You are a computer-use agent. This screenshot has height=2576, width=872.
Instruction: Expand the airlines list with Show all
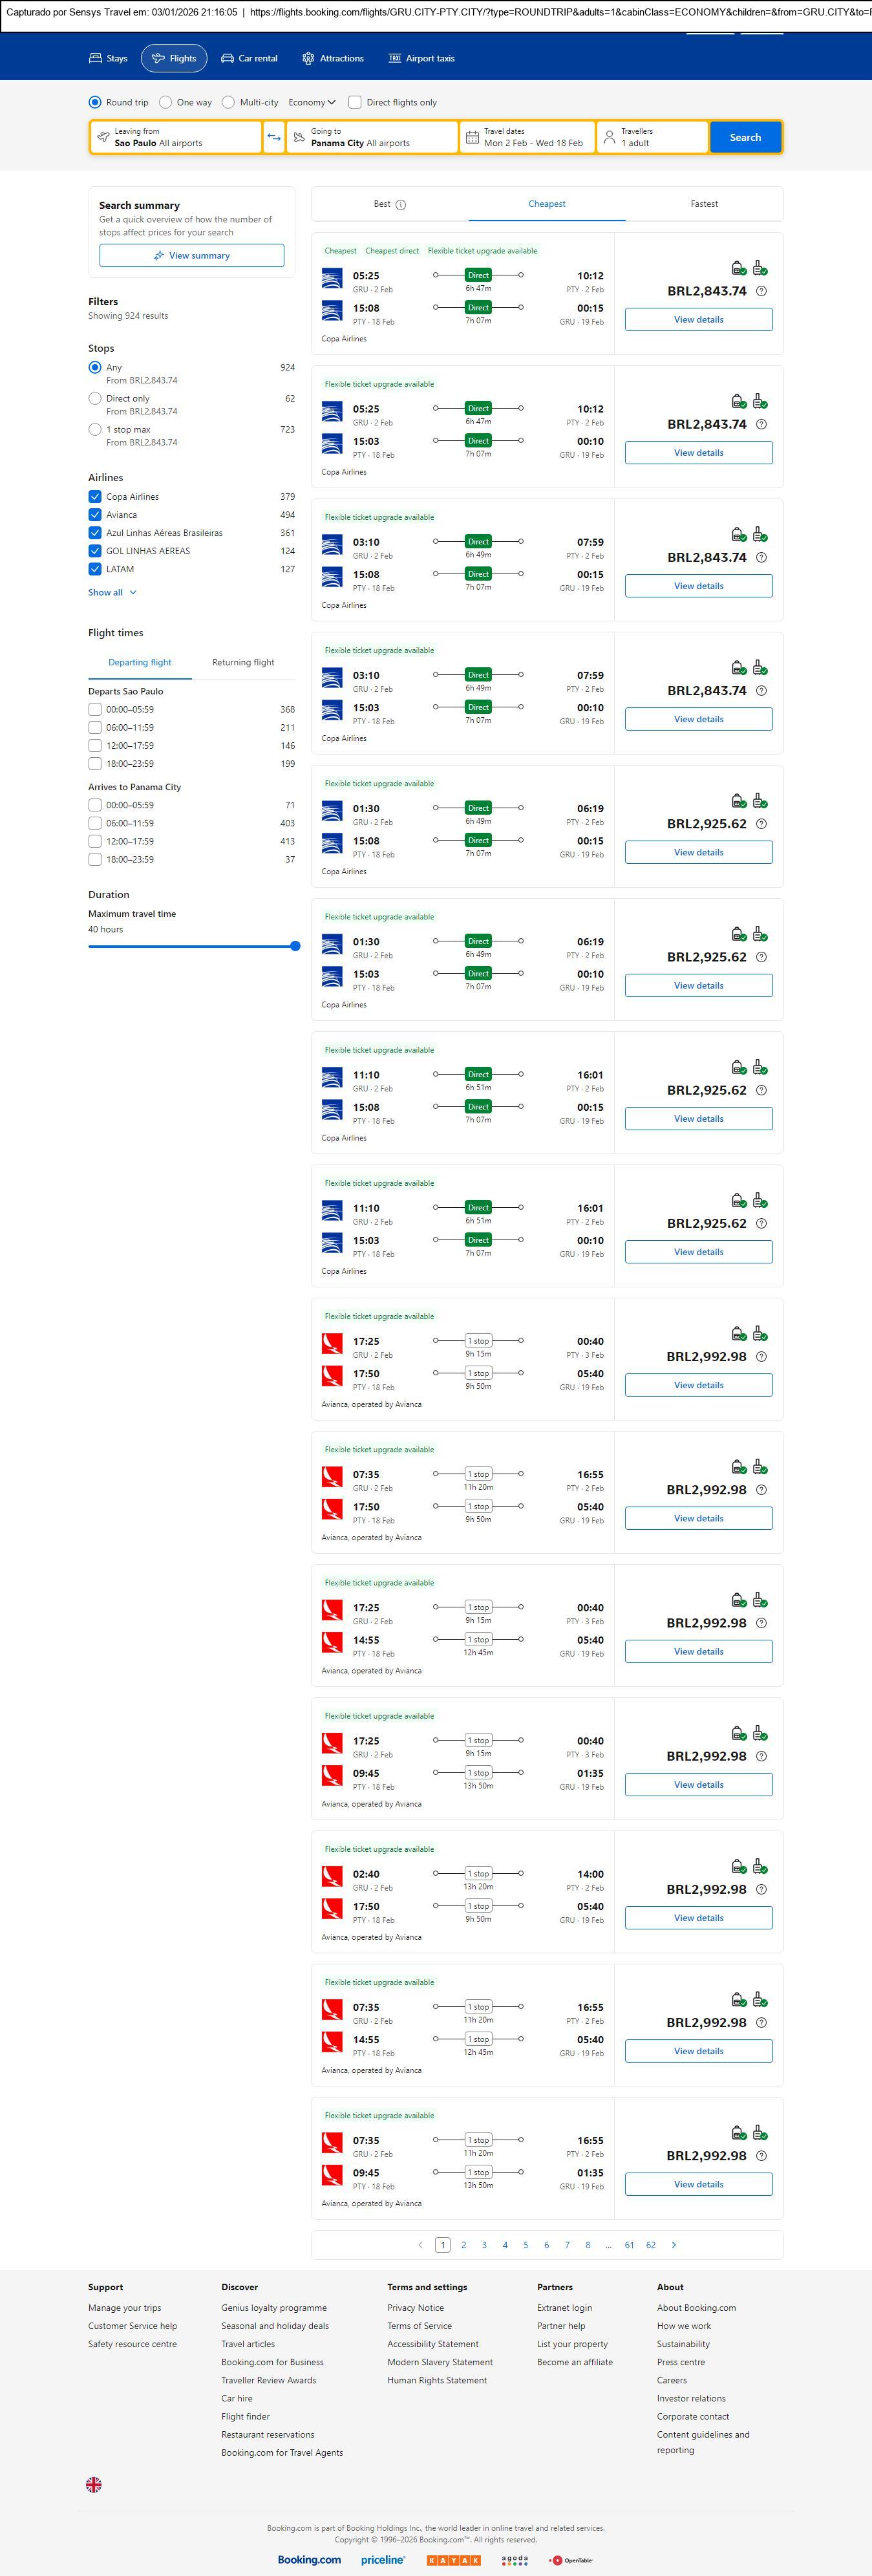click(x=112, y=592)
